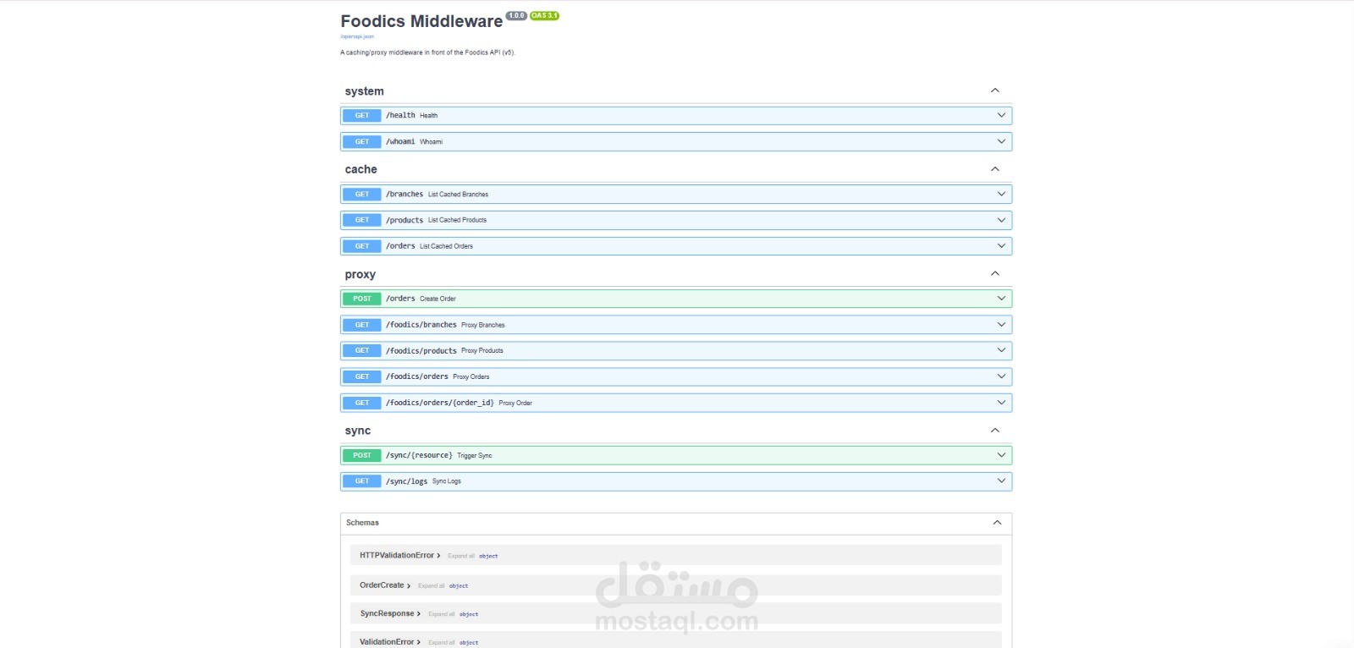Expand the /foodics/orders Proxy Orders arrow
The image size is (1354, 648).
pos(1001,376)
